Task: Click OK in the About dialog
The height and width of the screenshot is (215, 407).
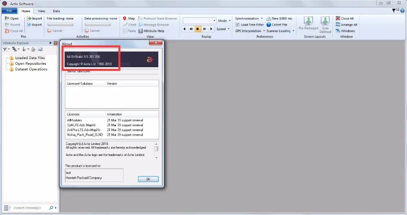Action: click(148, 179)
